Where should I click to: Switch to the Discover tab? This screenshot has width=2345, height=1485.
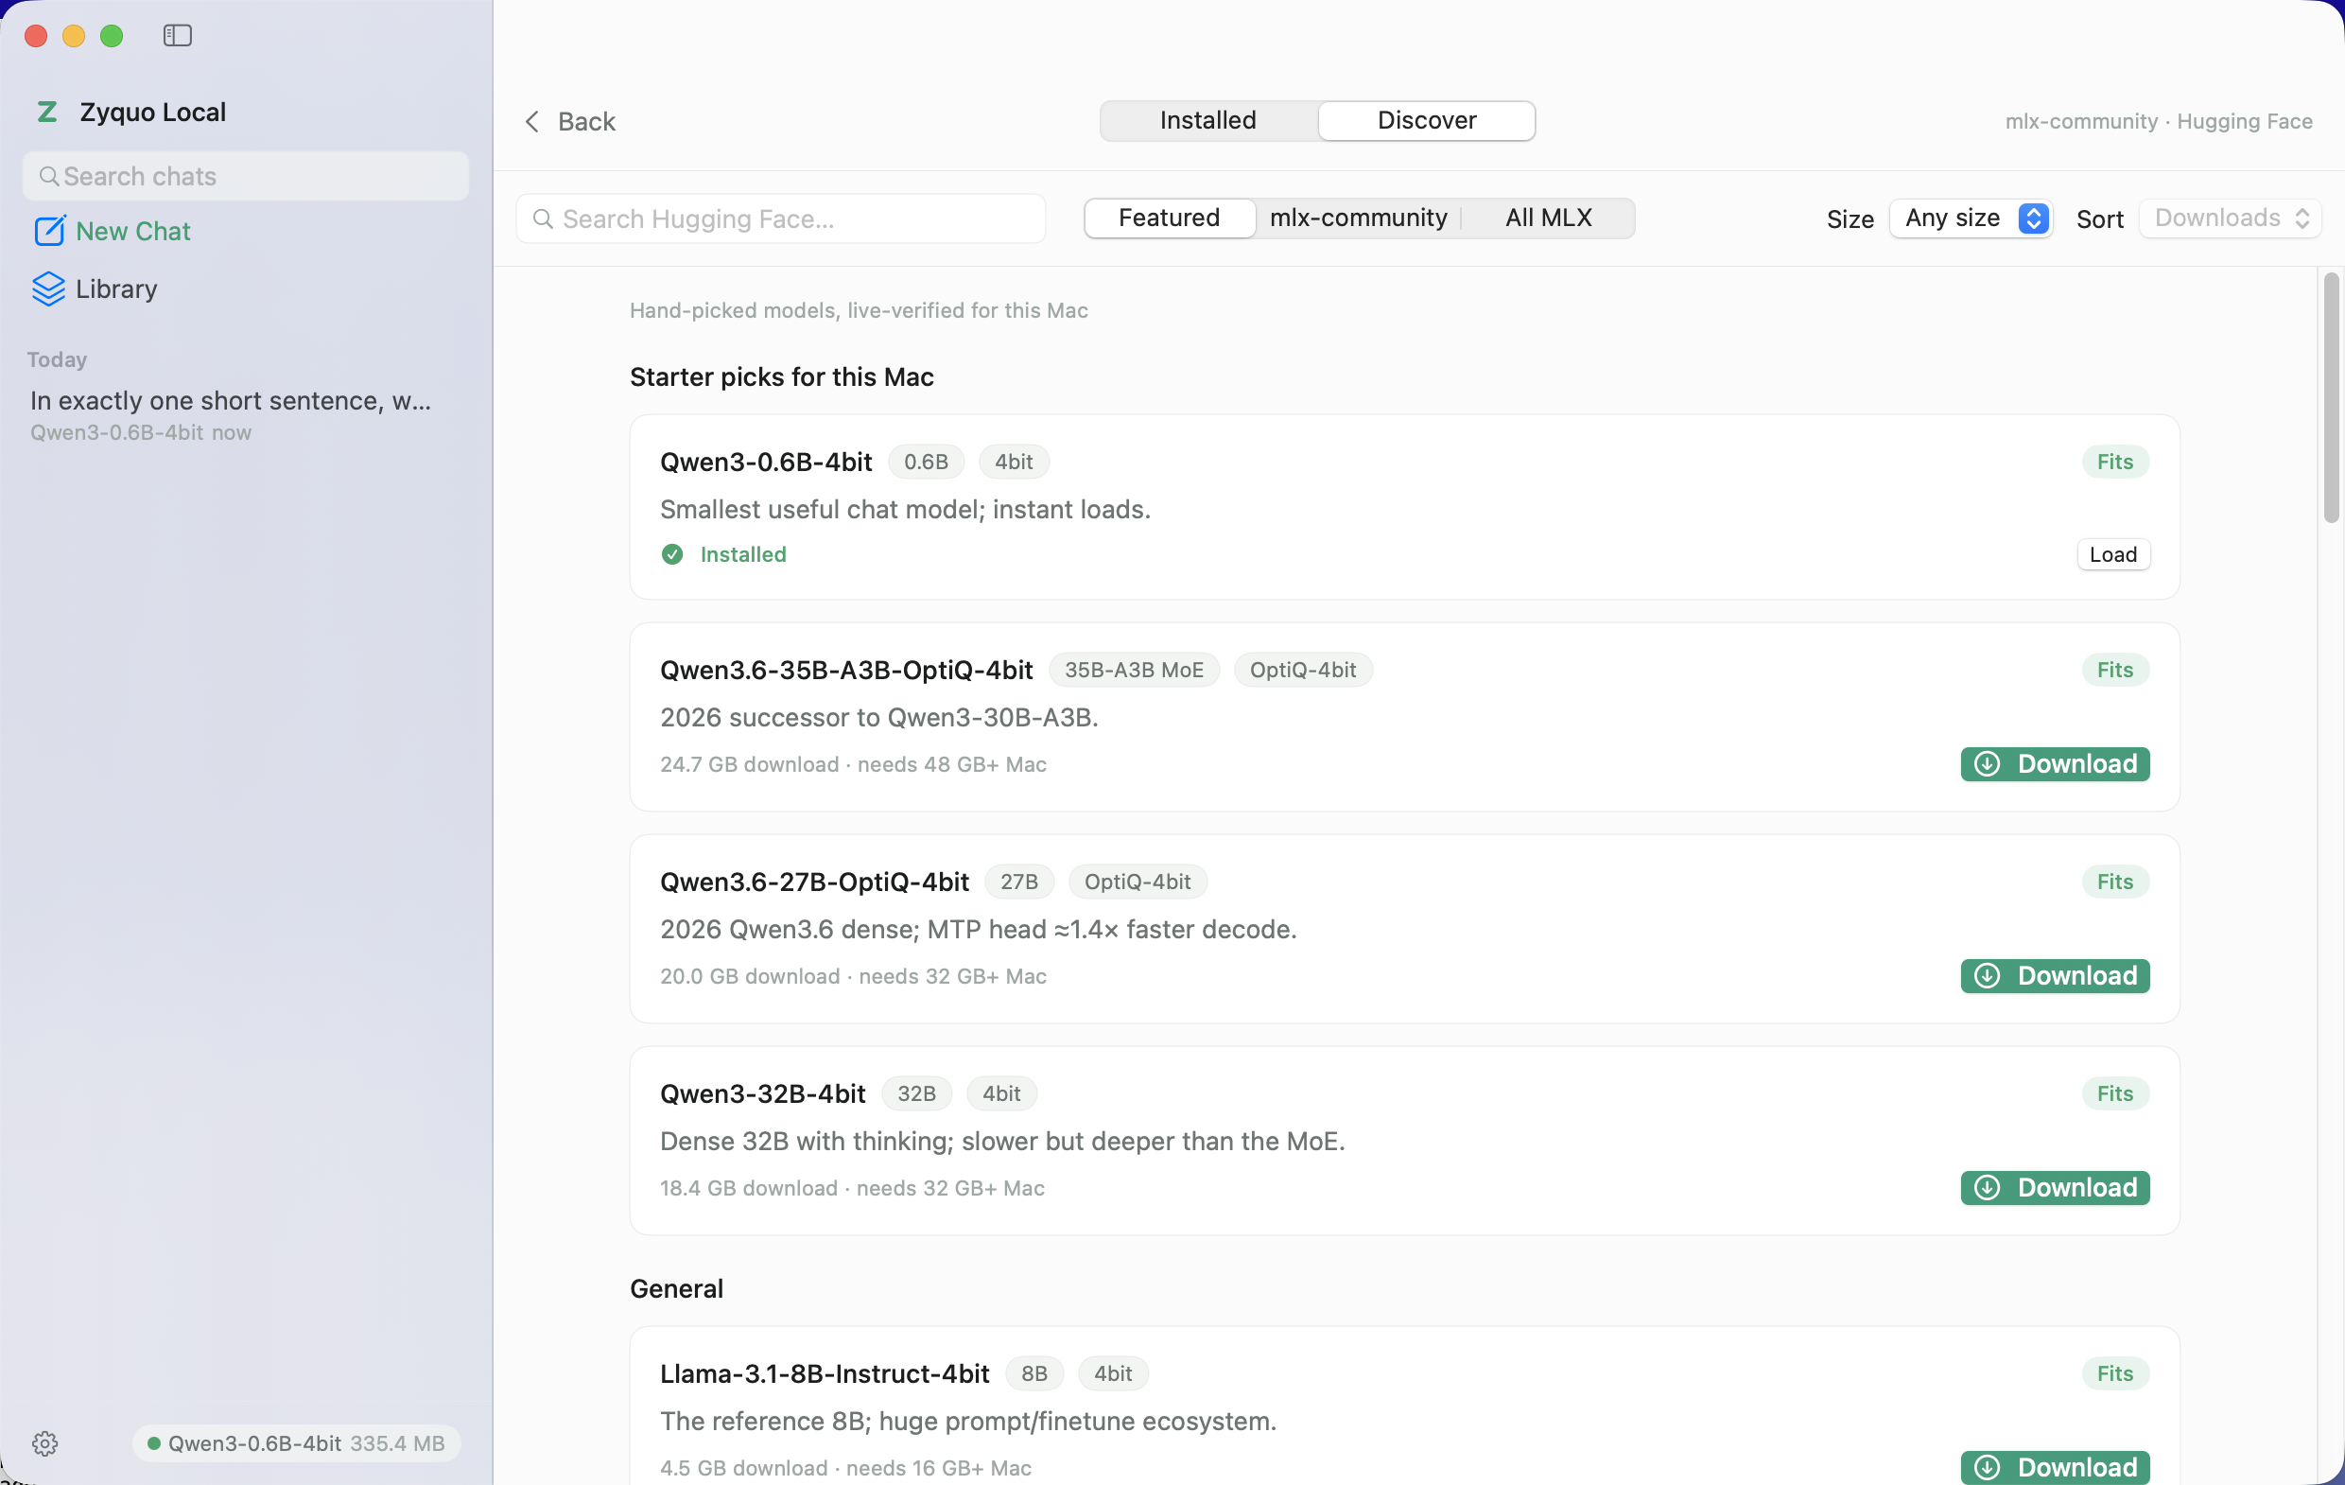click(x=1427, y=121)
